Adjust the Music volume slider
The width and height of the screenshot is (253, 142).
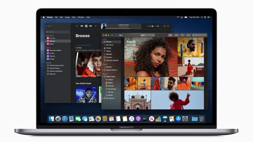pyautogui.click(x=151, y=26)
